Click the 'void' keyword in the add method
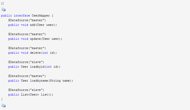The height and width of the screenshot is (110, 190). 25,25
